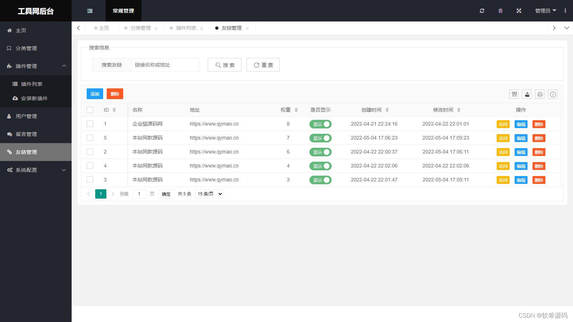This screenshot has height=322, width=573.
Task: Collapse the 插件管理 sidebar group
Action: pos(36,66)
